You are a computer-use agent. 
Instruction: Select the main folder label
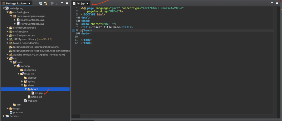20,62
